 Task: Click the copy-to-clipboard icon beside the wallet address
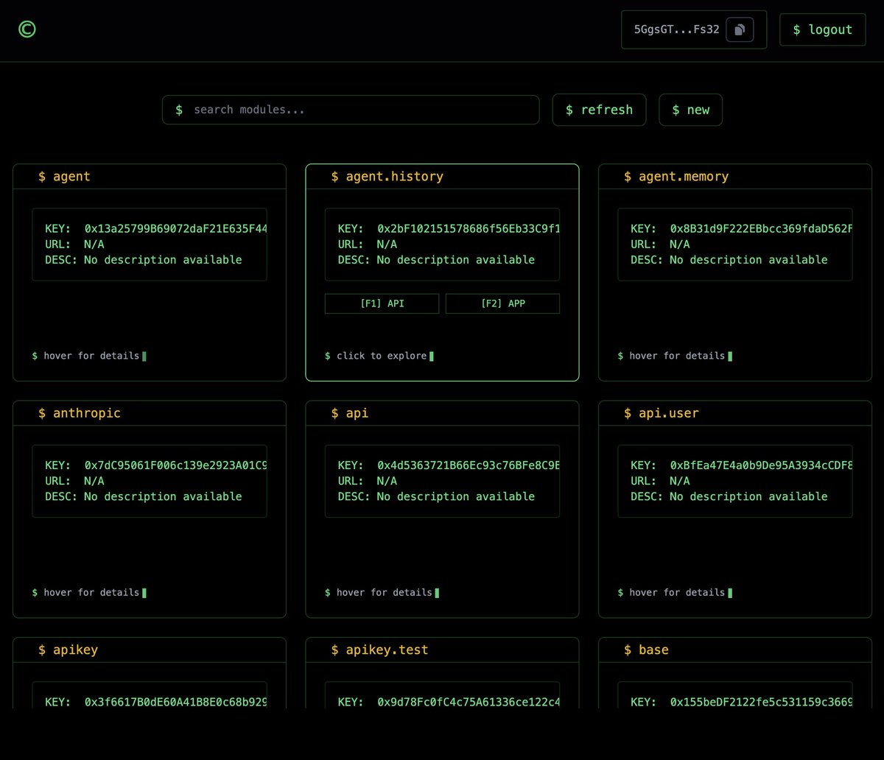coord(739,29)
